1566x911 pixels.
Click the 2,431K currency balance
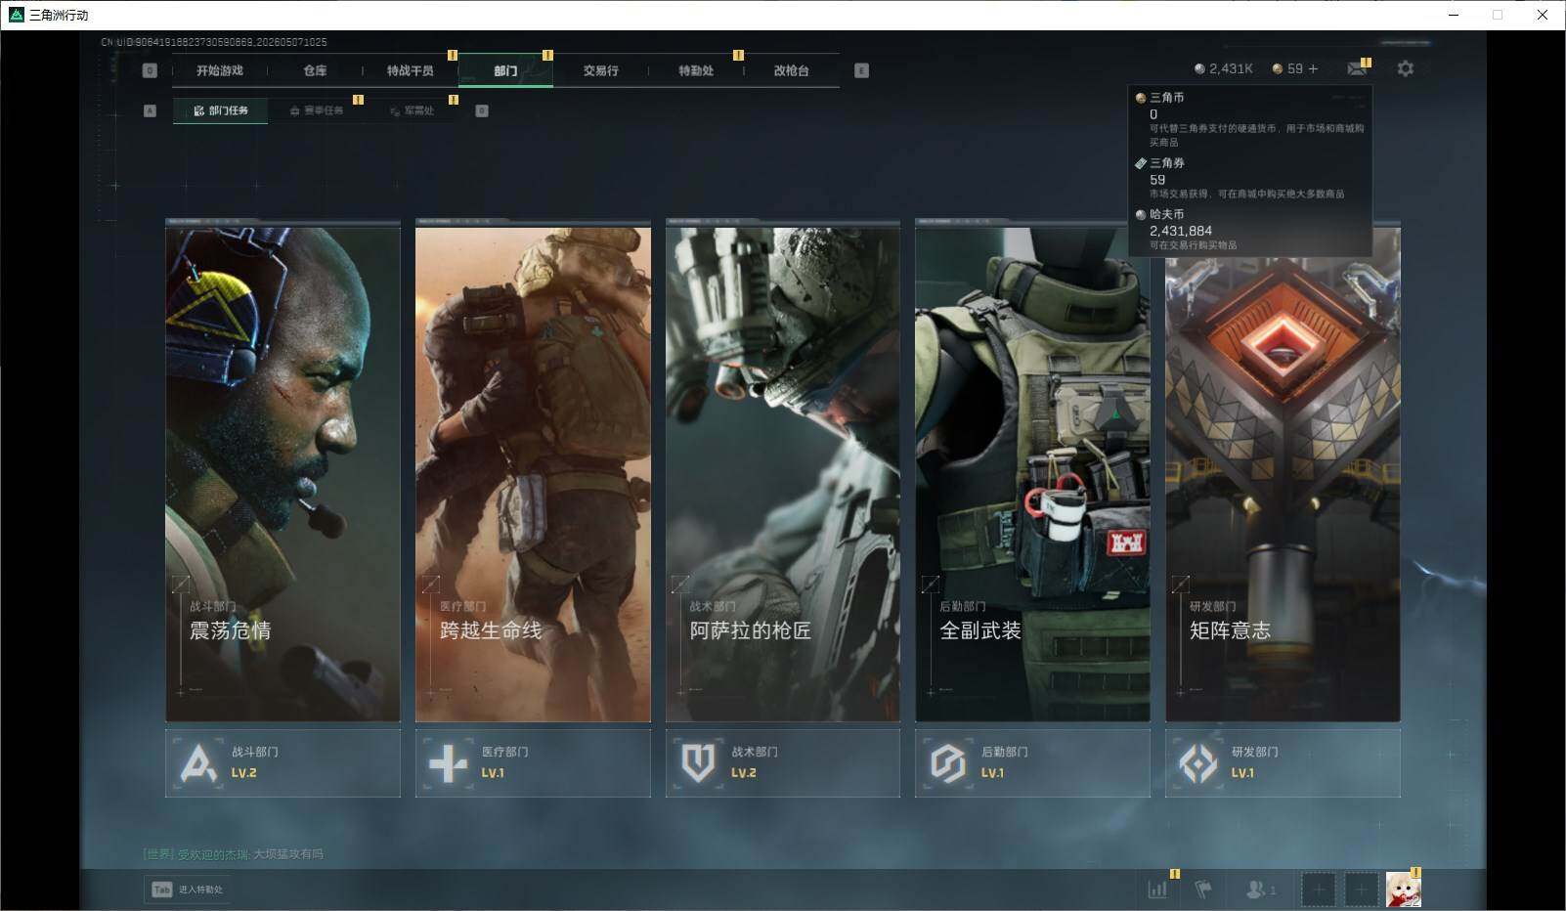[x=1231, y=68]
